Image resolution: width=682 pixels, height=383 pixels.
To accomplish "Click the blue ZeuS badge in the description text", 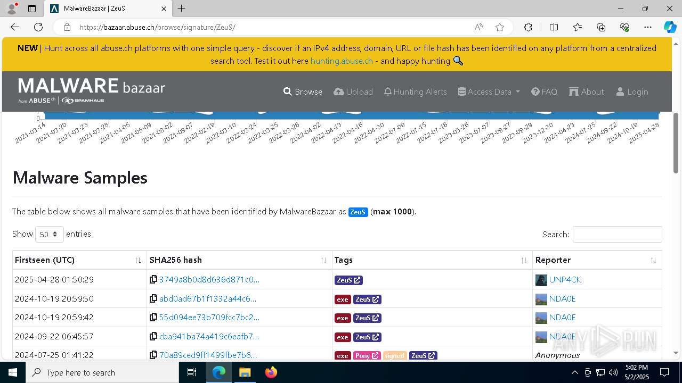I will point(358,212).
